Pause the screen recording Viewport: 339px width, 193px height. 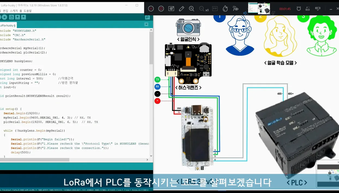151,9
